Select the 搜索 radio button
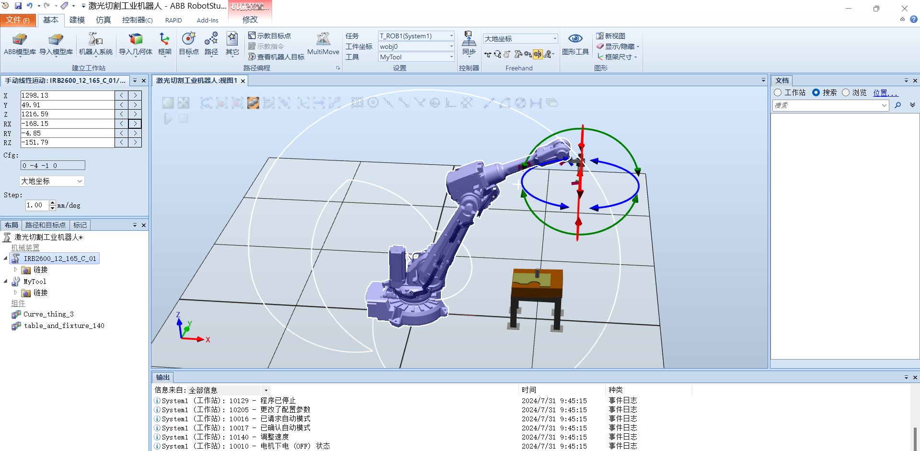This screenshot has width=920, height=451. tap(816, 92)
